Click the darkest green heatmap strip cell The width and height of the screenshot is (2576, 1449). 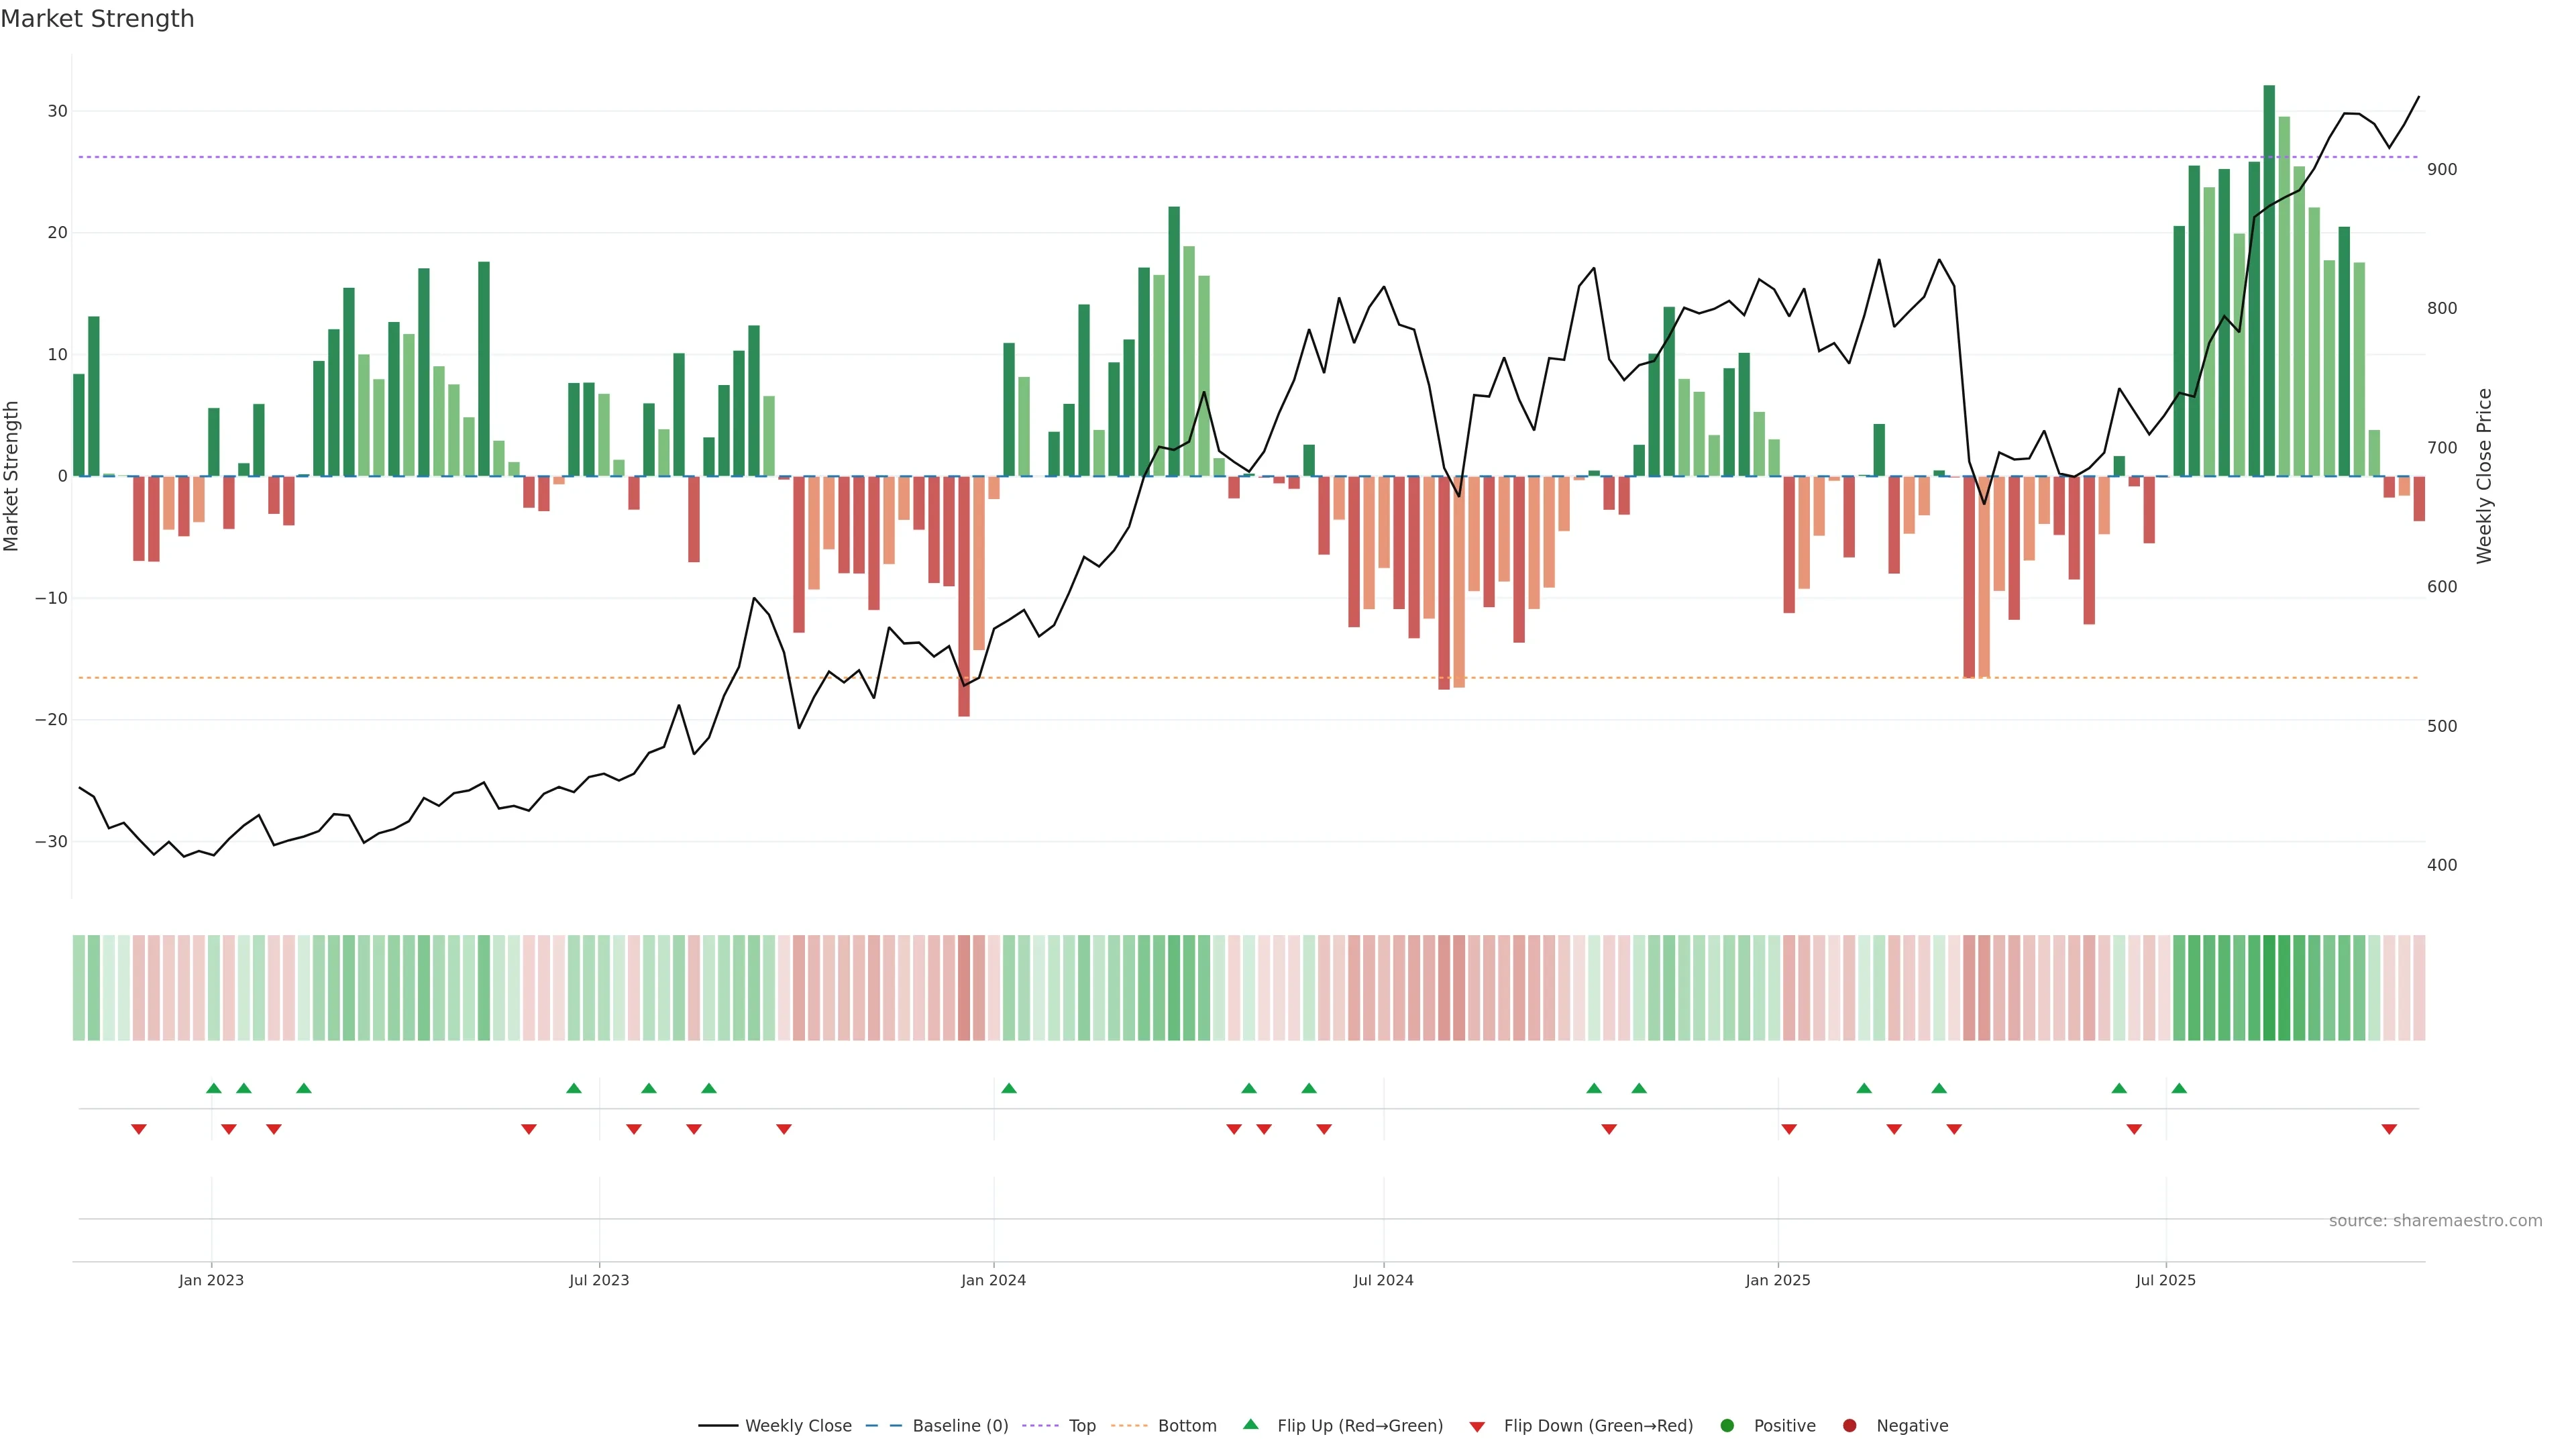point(2269,988)
